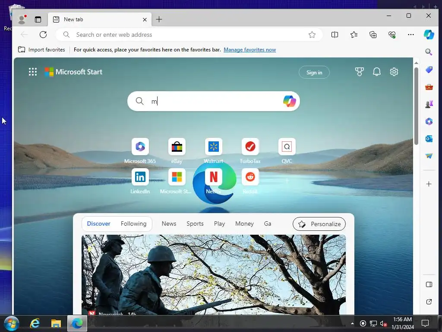442x332 pixels.
Task: Open Manage favorites now link
Action: pyautogui.click(x=249, y=50)
